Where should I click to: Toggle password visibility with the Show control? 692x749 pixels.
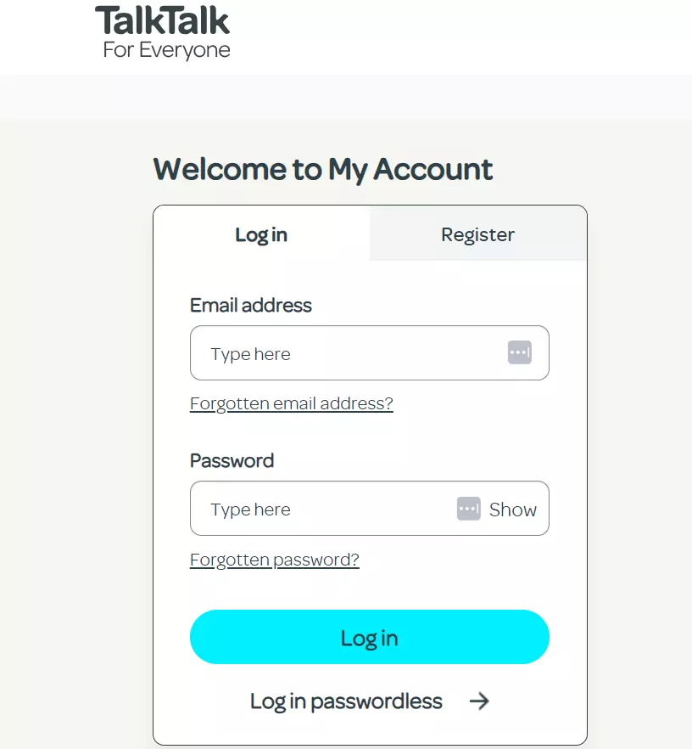coord(512,508)
